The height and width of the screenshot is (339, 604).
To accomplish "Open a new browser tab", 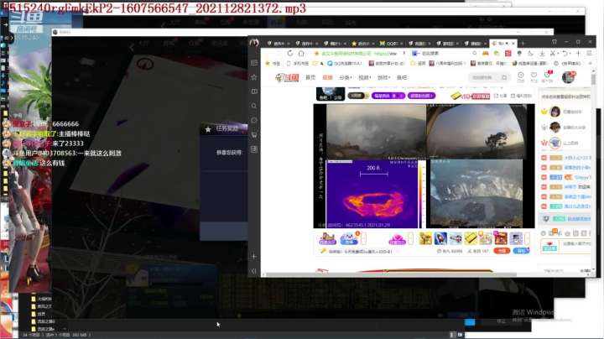I will pos(523,43).
